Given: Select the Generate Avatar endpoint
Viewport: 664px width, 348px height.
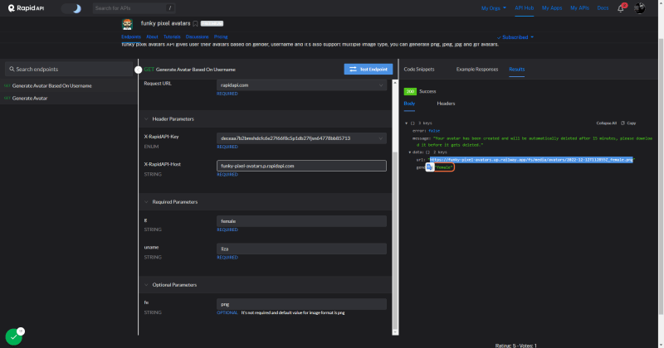Looking at the screenshot, I should (30, 98).
